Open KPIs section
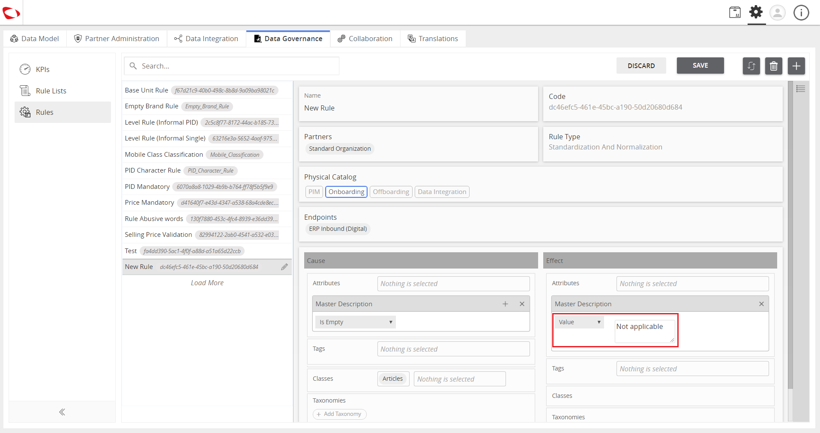Viewport: 820px width, 433px height. coord(63,69)
